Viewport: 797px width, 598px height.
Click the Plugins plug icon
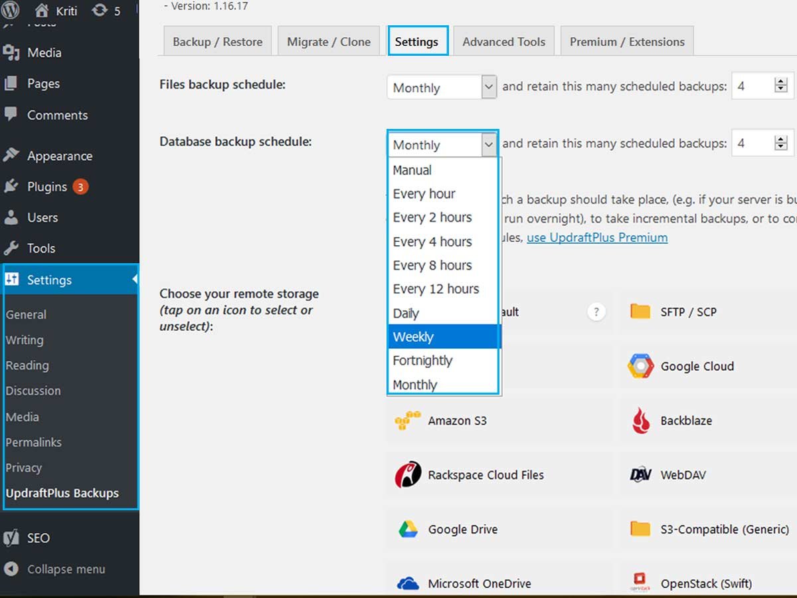tap(11, 187)
